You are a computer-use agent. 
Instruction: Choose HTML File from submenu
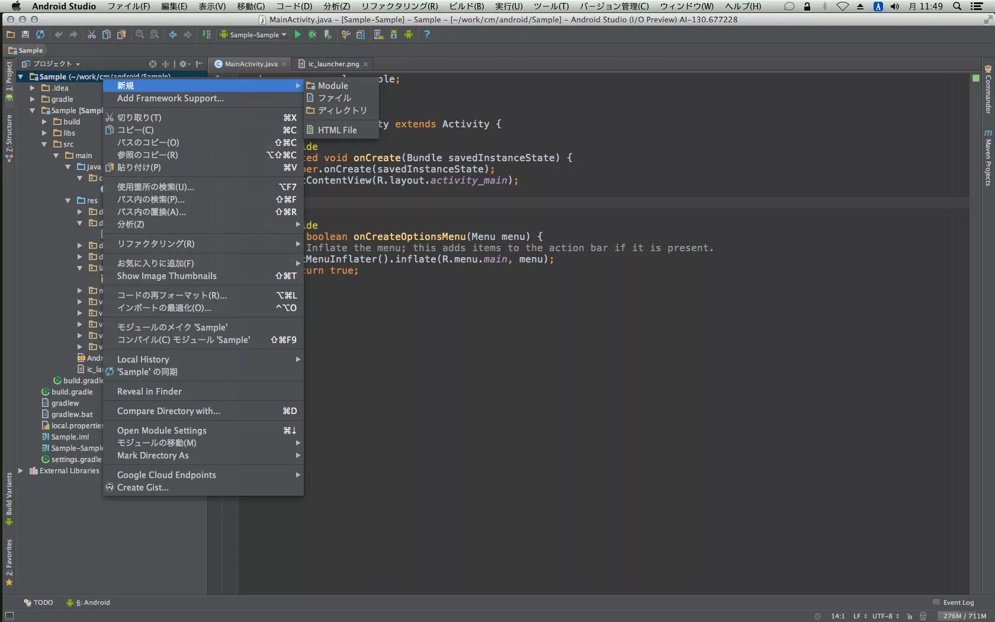point(342,130)
